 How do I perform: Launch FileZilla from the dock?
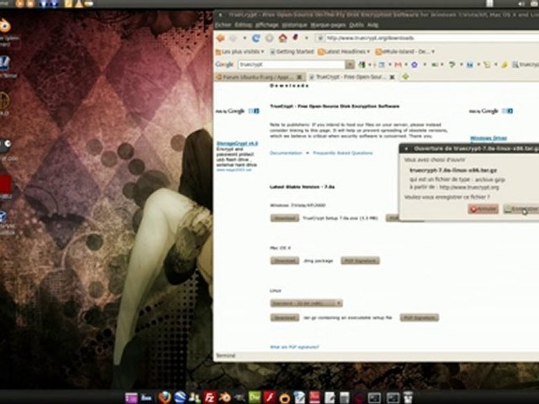coord(209,397)
